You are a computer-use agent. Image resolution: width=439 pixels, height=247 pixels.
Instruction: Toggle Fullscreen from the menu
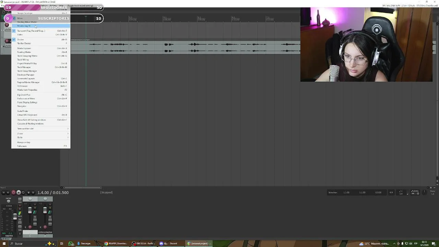[41, 146]
